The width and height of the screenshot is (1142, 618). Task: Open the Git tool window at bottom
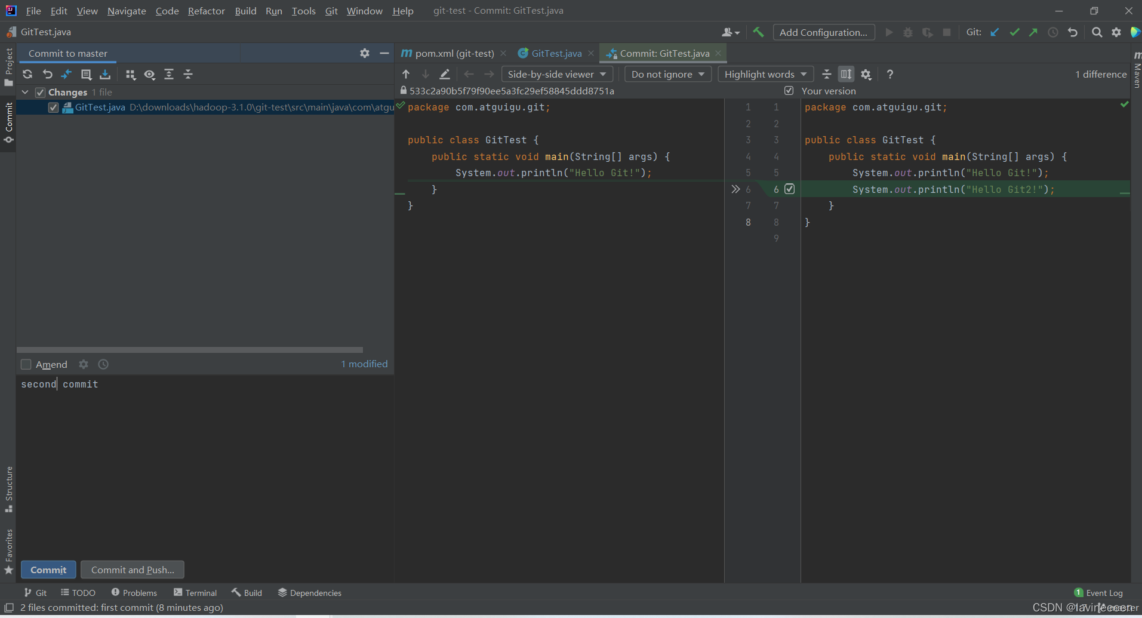click(x=35, y=592)
